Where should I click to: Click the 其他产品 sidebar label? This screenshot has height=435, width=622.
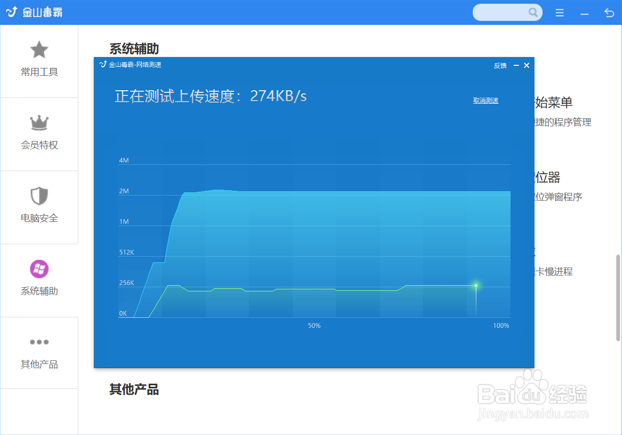(39, 364)
